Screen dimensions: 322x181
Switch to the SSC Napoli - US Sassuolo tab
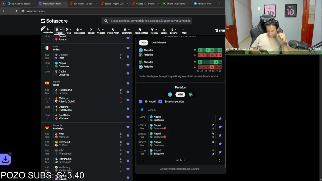coord(84,4)
